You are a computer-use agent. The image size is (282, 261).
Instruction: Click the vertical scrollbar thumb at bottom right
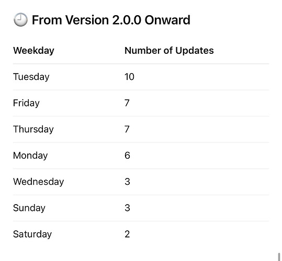[279, 257]
